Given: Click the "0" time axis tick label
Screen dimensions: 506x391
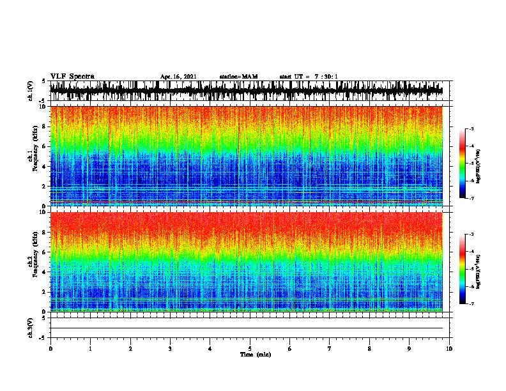Looking at the screenshot, I should [x=50, y=349].
